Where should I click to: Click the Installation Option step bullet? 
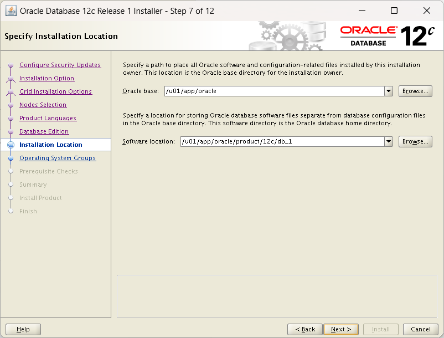pos(11,79)
